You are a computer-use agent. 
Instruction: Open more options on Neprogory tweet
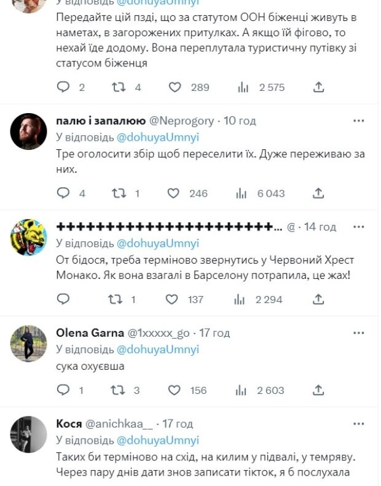point(358,120)
